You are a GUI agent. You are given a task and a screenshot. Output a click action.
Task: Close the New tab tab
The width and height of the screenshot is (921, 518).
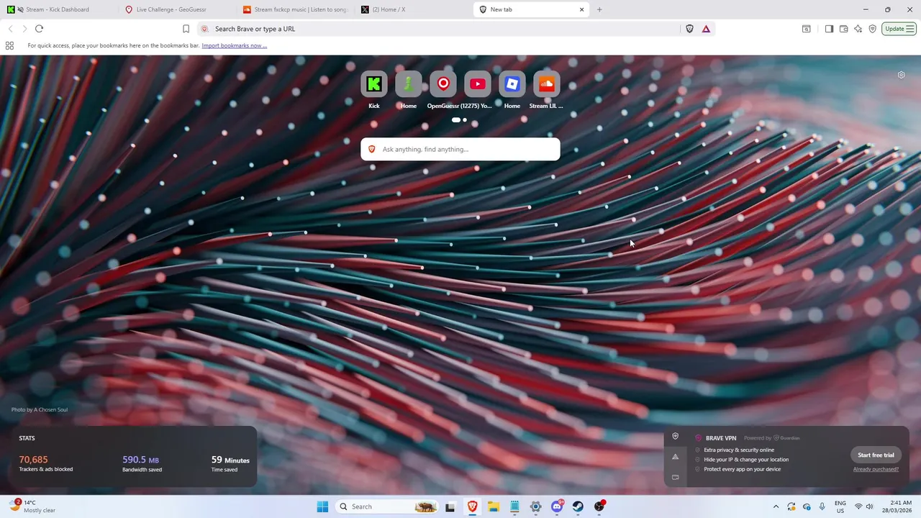click(x=581, y=9)
